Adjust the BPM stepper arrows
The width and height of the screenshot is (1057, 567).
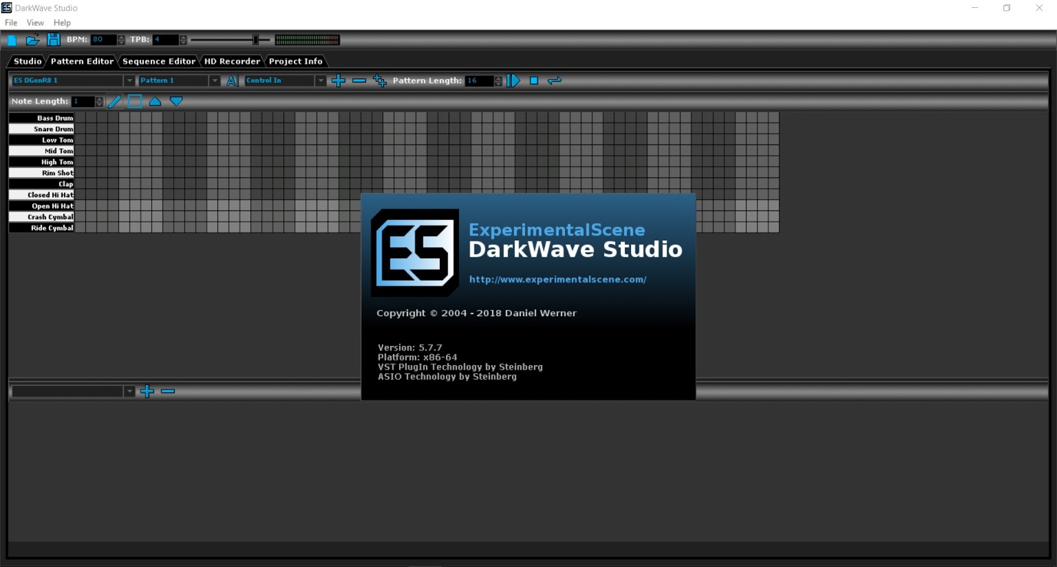click(x=121, y=40)
